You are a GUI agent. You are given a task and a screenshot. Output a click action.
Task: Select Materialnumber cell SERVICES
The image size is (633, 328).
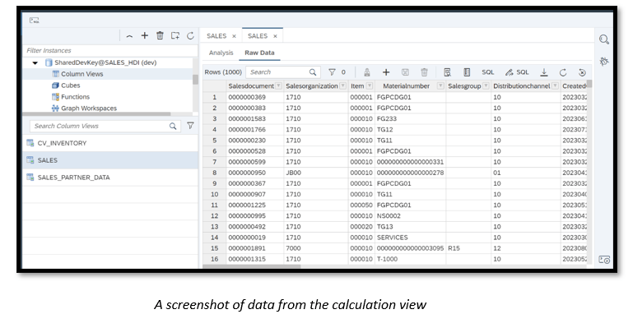tap(411, 238)
